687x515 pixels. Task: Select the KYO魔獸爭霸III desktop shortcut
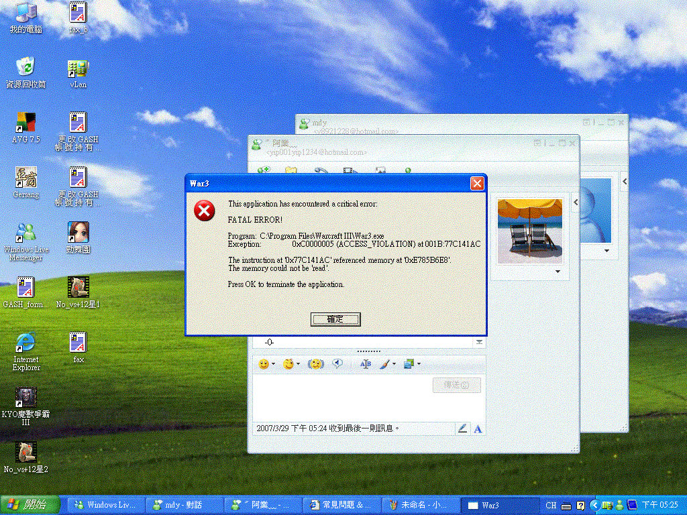click(26, 406)
